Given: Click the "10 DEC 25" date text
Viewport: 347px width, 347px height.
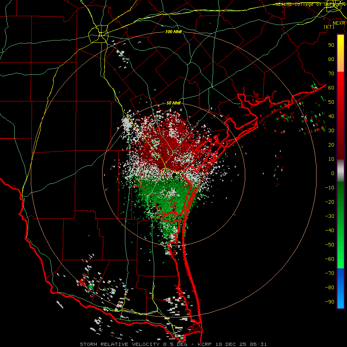Looking at the screenshot, I should (x=231, y=344).
